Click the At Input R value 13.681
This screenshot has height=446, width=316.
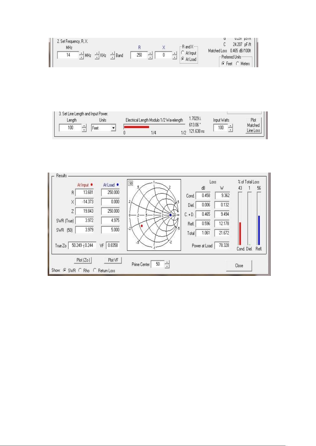coord(85,192)
